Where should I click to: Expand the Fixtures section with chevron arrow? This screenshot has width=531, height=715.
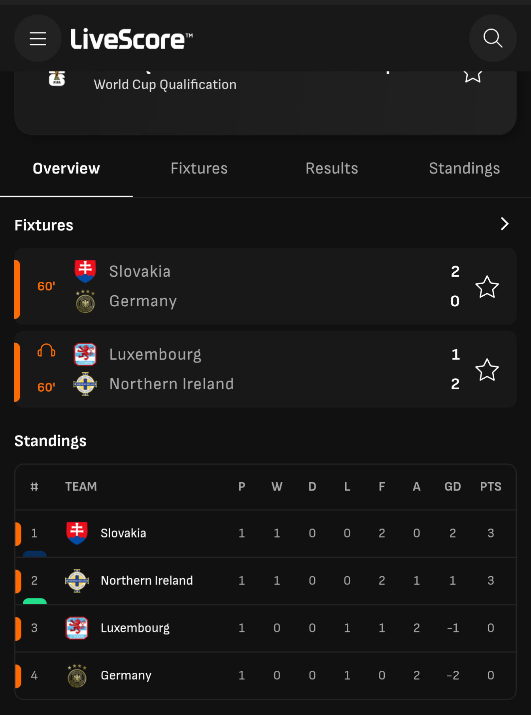pos(505,224)
